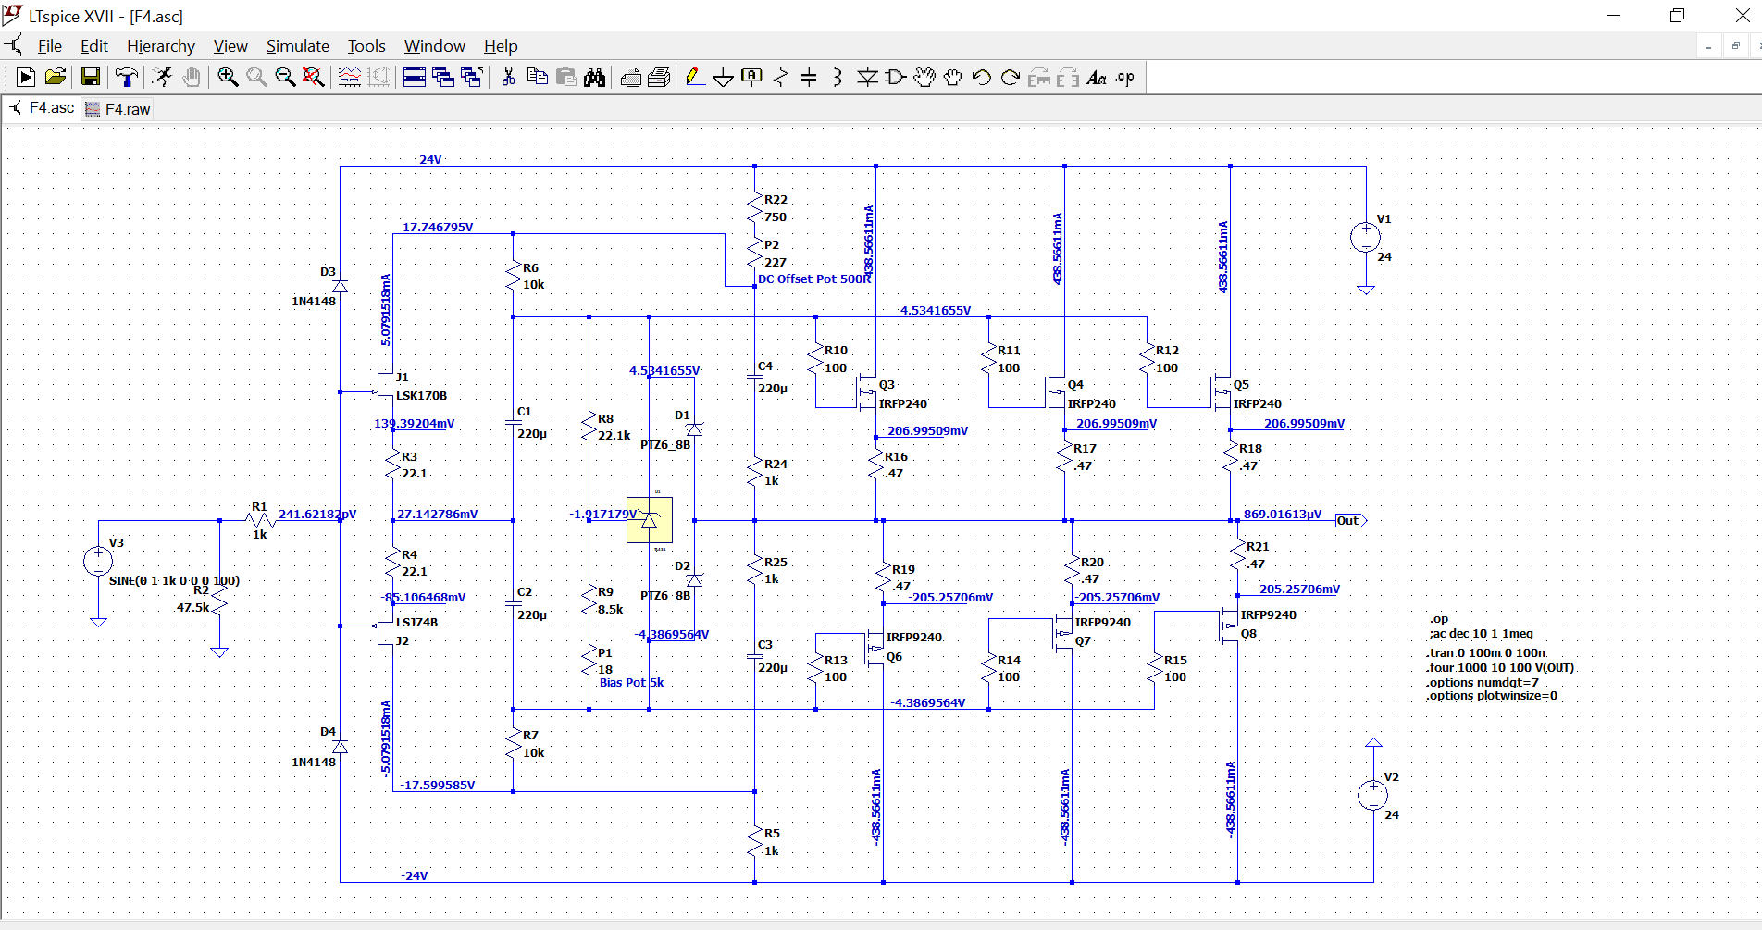Switch to the F4.asc tab
Viewport: 1762px width, 930px height.
tap(43, 108)
